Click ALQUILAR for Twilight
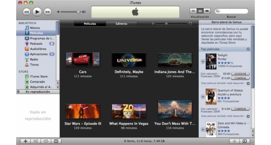Image resolution: width=271 pixels, height=145 pixels. click(240, 74)
